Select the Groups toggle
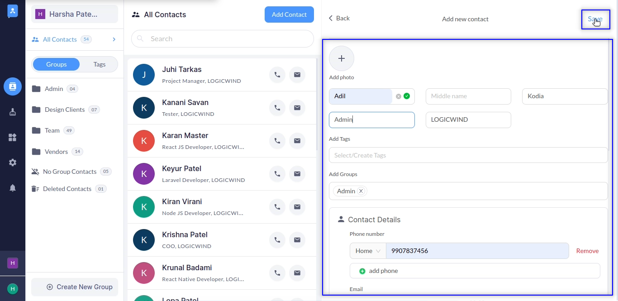Image resolution: width=618 pixels, height=301 pixels. 57,64
